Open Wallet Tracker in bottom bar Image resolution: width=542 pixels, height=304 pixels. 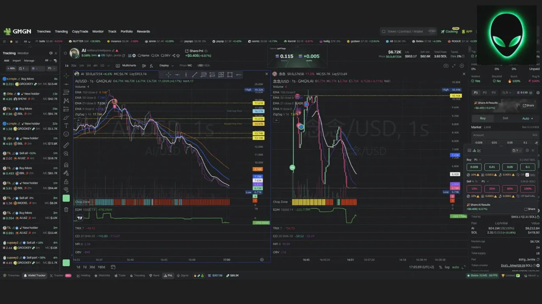tap(34, 275)
